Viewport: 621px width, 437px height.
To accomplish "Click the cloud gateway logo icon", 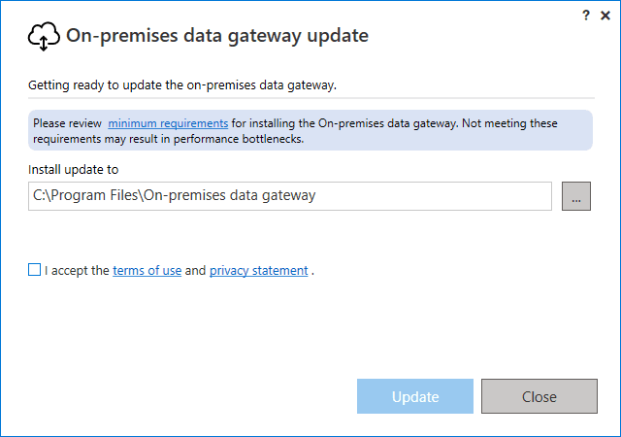I will pos(44,37).
